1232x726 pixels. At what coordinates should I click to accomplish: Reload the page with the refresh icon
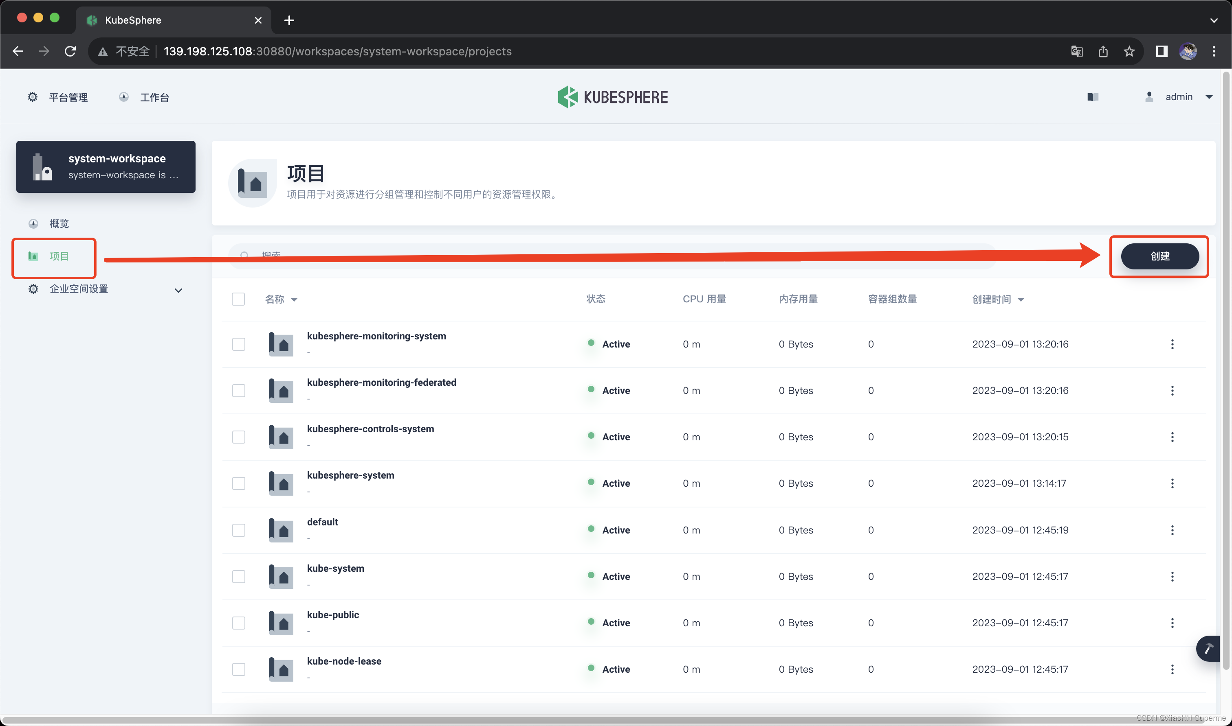tap(70, 51)
